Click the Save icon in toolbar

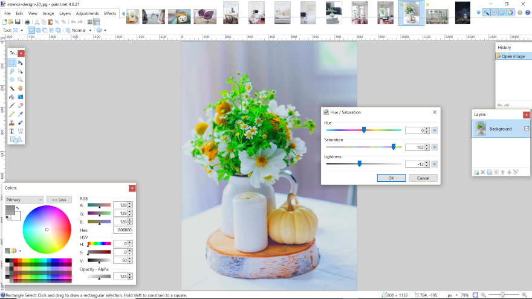(19, 22)
